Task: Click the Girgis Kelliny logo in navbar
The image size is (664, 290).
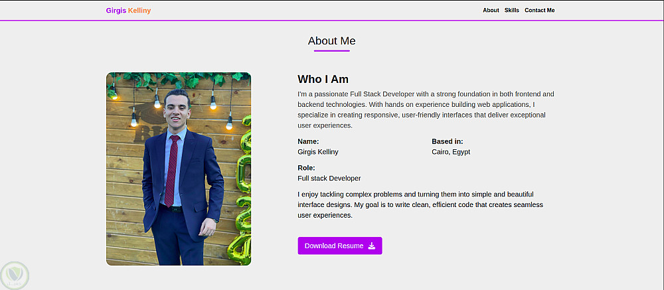Action: [128, 11]
